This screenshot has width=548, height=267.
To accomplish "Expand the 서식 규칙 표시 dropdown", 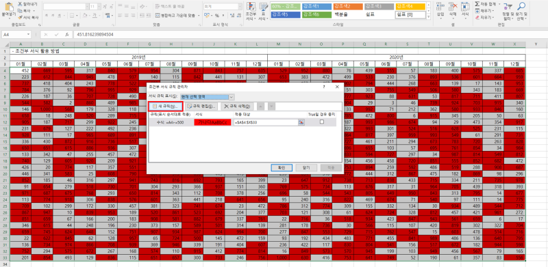I will (x=232, y=96).
